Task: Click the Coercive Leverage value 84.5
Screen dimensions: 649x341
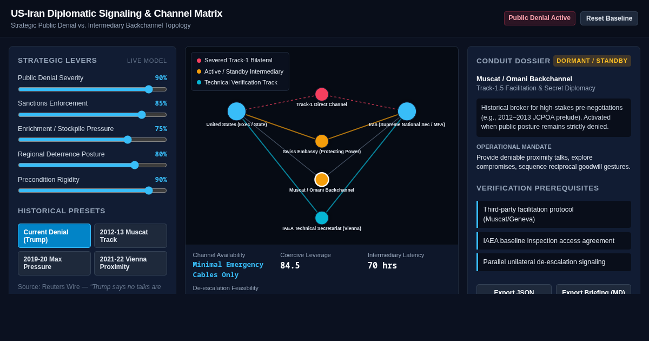Action: pyautogui.click(x=290, y=266)
